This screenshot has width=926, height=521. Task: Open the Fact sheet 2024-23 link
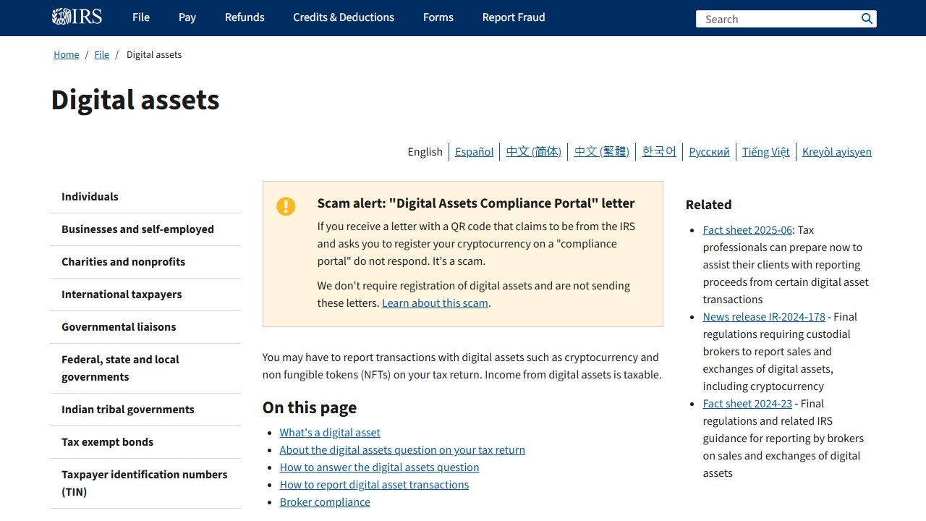coord(747,404)
